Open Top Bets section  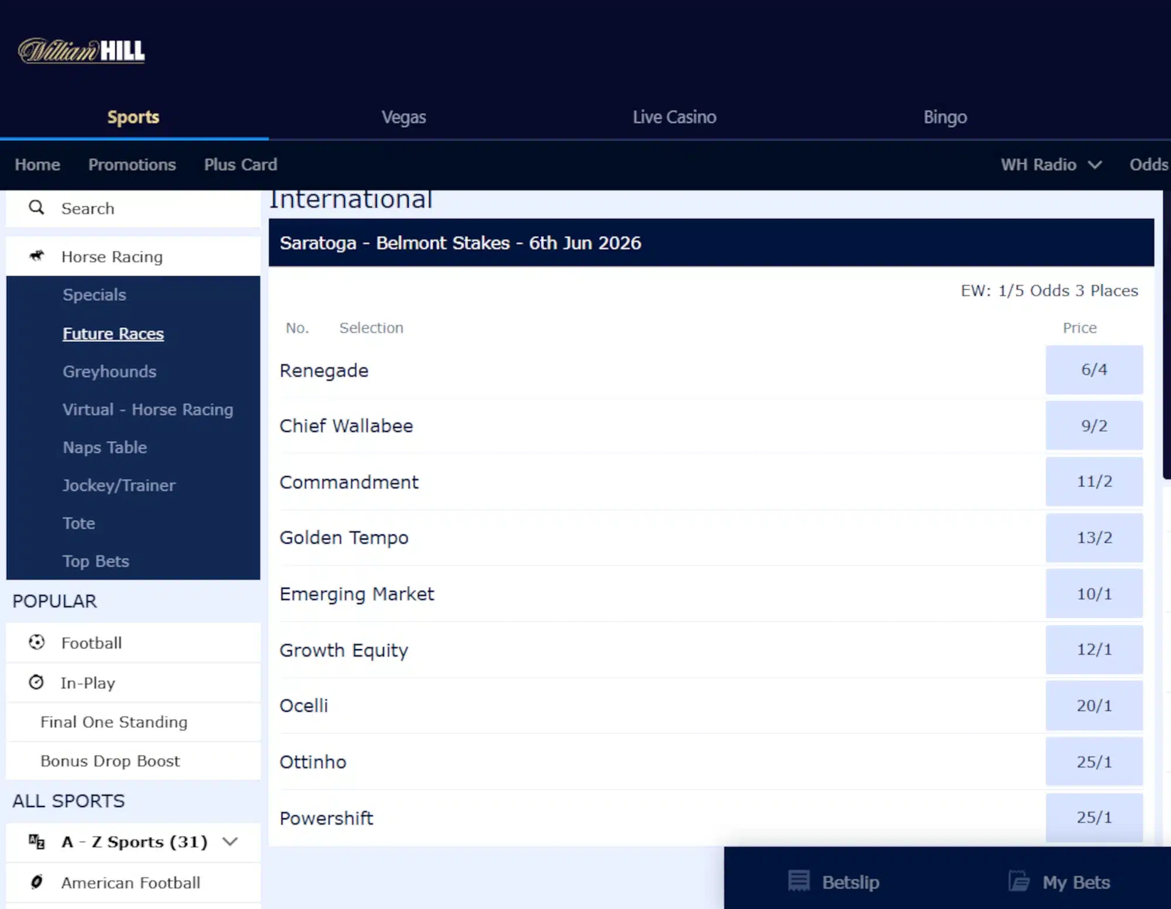(x=96, y=561)
